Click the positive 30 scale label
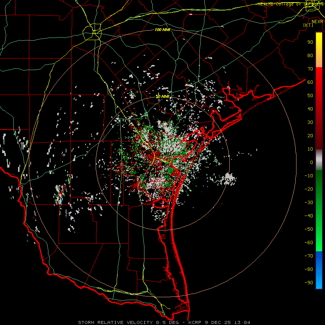The image size is (325, 325). pyautogui.click(x=310, y=122)
